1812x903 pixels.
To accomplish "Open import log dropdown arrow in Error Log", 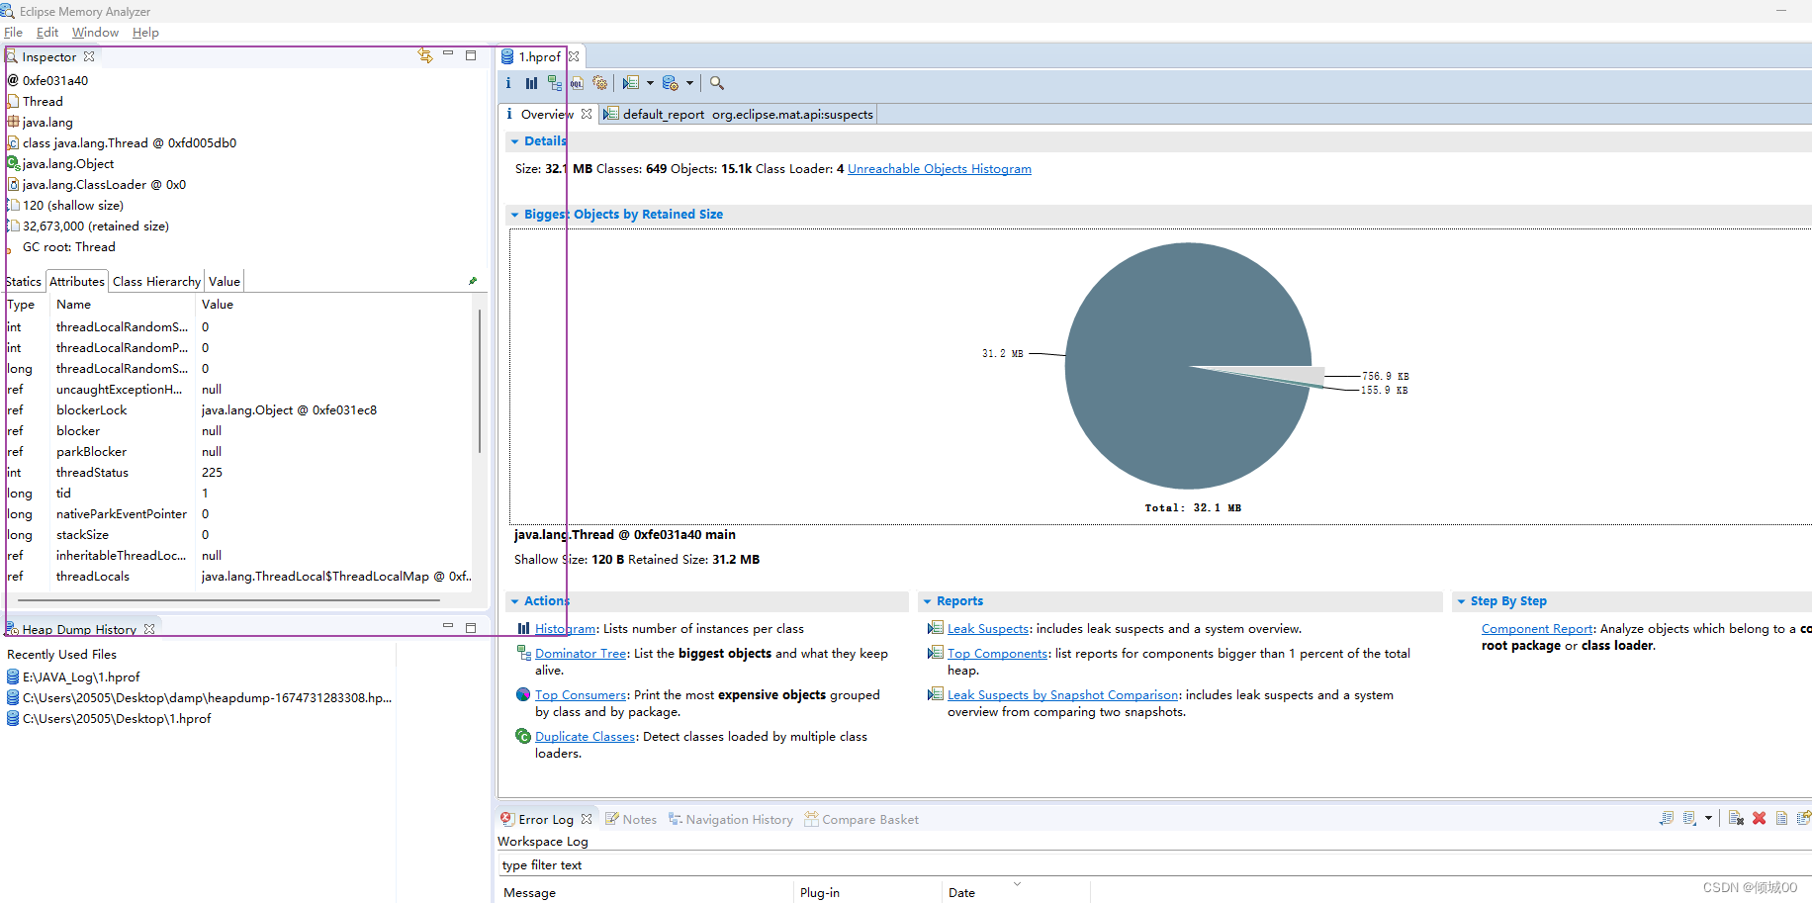I will click(x=1708, y=818).
